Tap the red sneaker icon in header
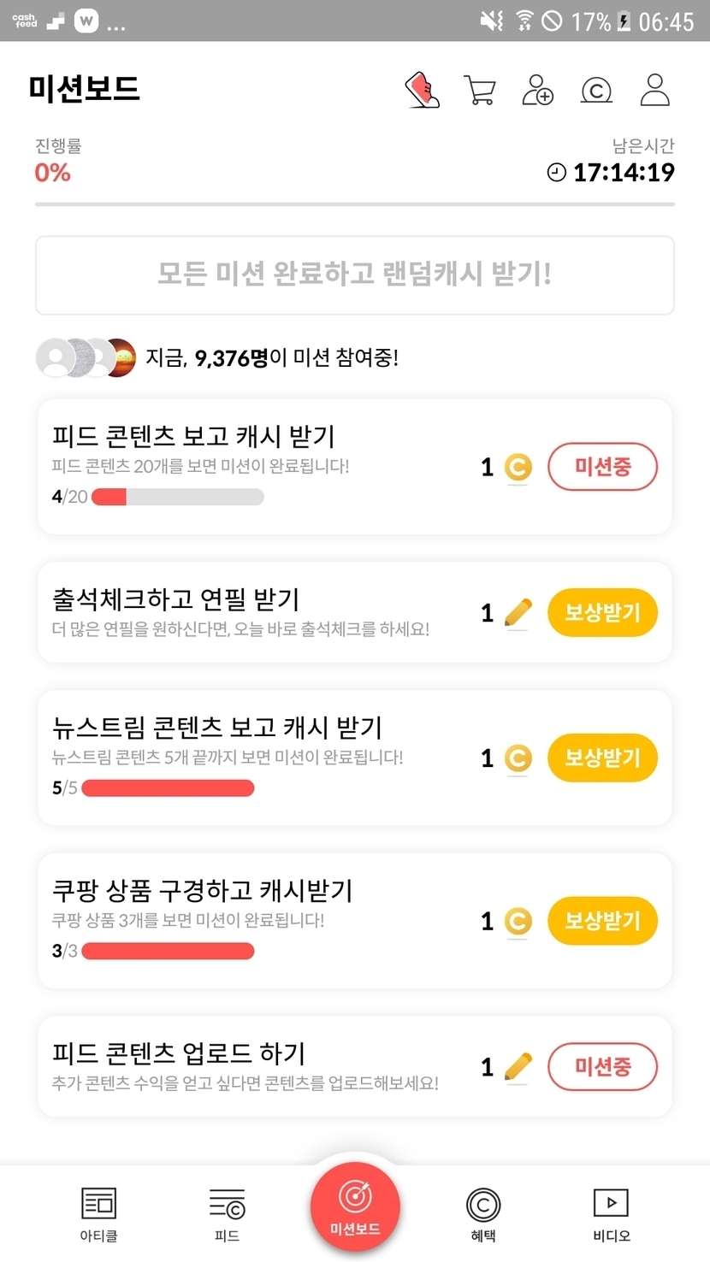710x1262 pixels. point(422,90)
